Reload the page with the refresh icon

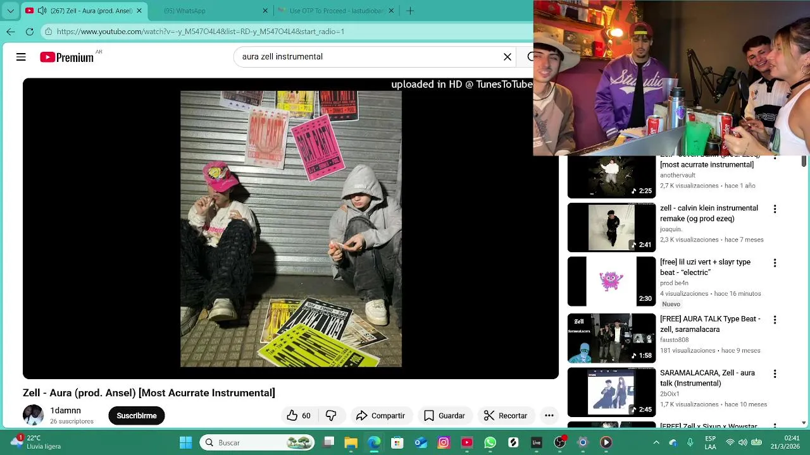(30, 31)
